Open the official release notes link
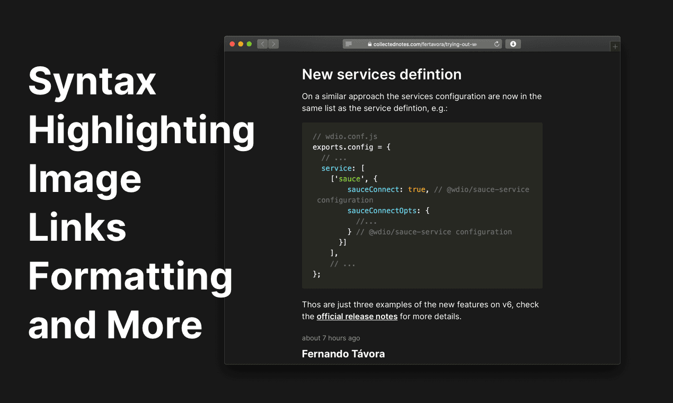The width and height of the screenshot is (673, 403). click(357, 317)
